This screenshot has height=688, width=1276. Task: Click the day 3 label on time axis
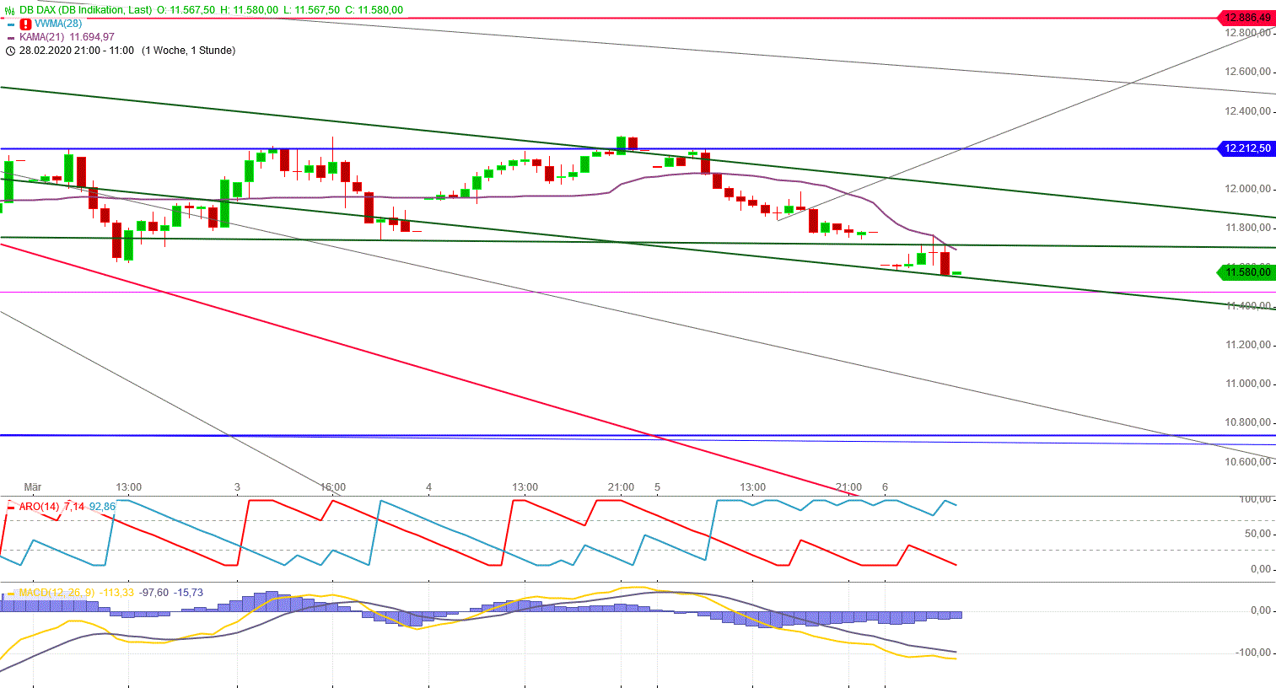click(x=238, y=487)
